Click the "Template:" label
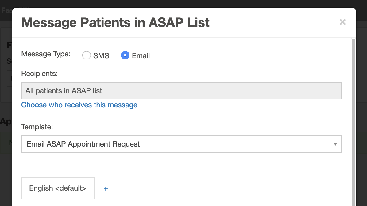This screenshot has width=367, height=206. click(37, 127)
